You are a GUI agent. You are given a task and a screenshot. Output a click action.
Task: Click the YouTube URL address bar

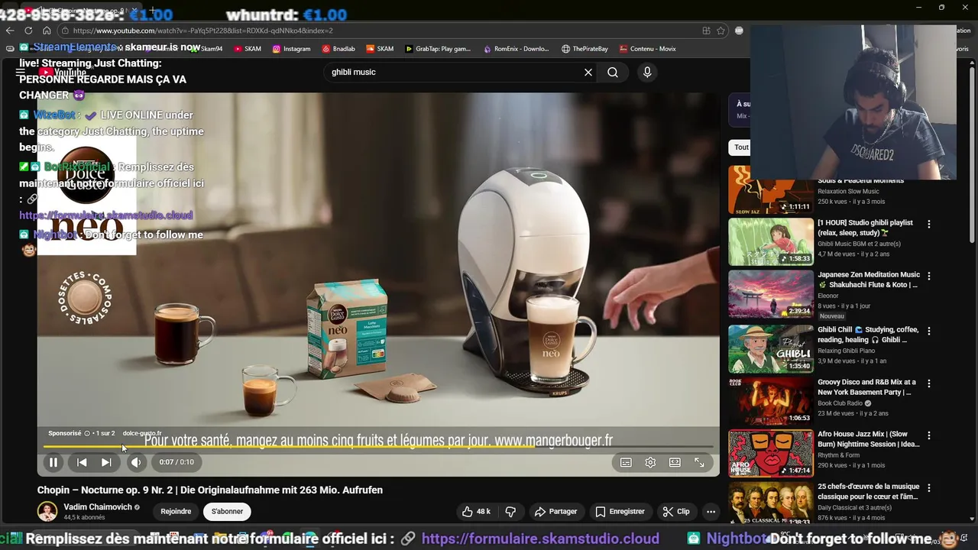point(378,31)
